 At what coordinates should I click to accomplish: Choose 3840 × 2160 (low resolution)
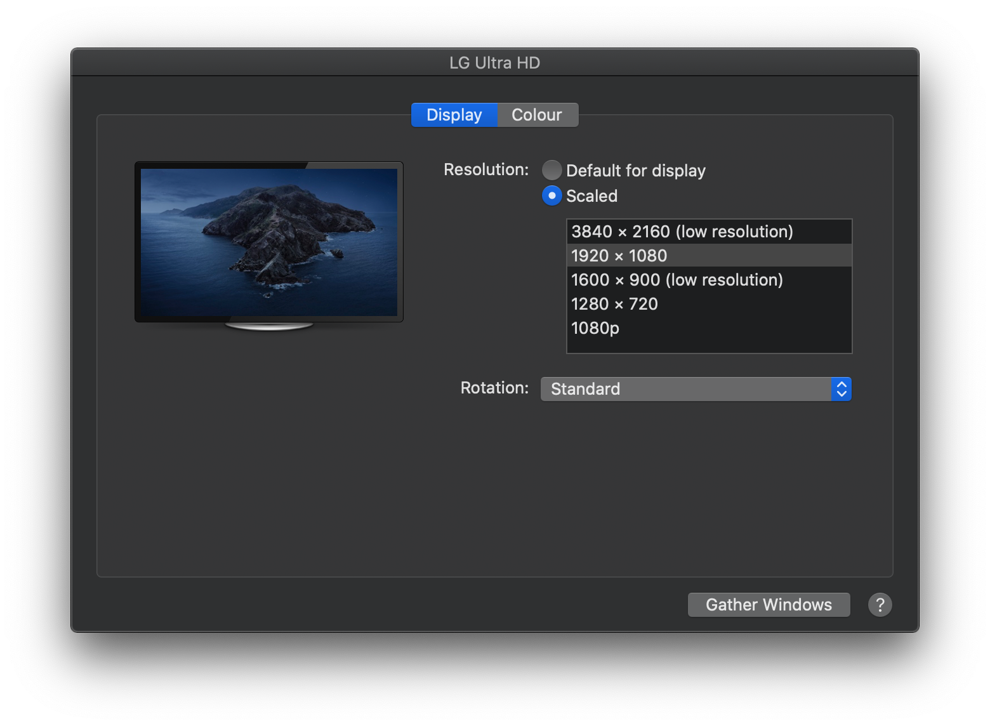click(709, 232)
